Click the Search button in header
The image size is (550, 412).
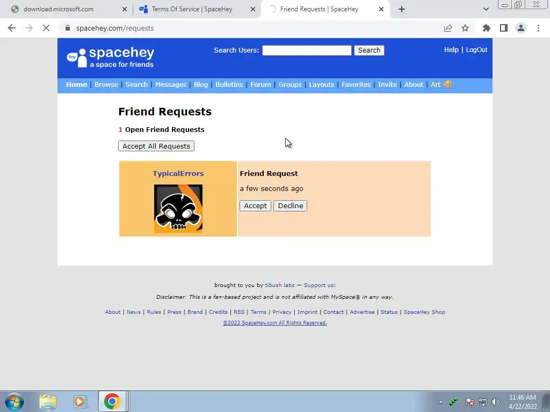[x=369, y=50]
